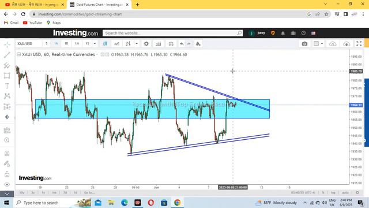Viewport: 369px width, 208px height.
Task: Toggle lock all drawing tools
Action: (7, 174)
